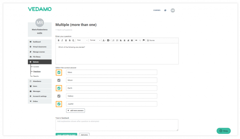This screenshot has height=139, width=240.
Task: Click the unlink icon
Action: (140, 40)
